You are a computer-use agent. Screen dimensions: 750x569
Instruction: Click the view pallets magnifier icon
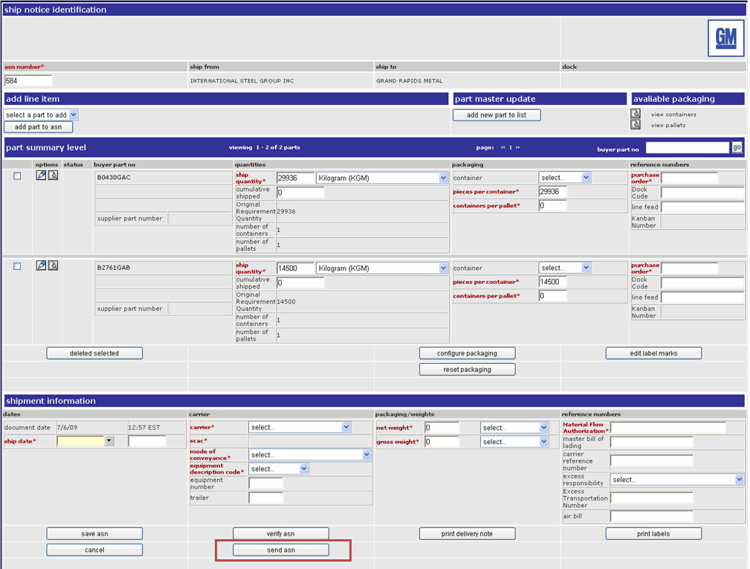click(x=636, y=125)
